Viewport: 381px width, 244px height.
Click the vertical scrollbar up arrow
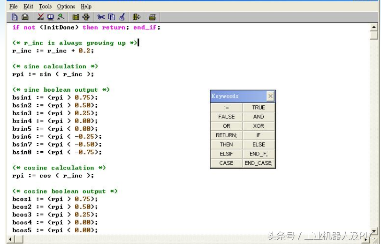(373, 27)
